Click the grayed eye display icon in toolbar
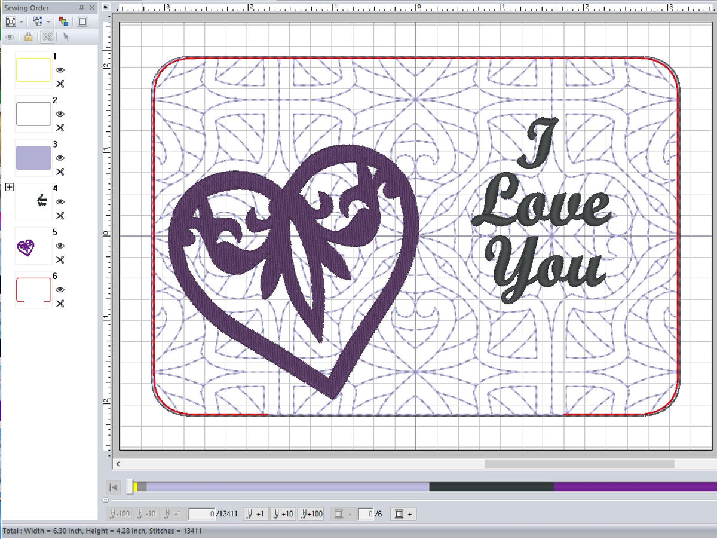Viewport: 717px width, 539px height. (10, 37)
